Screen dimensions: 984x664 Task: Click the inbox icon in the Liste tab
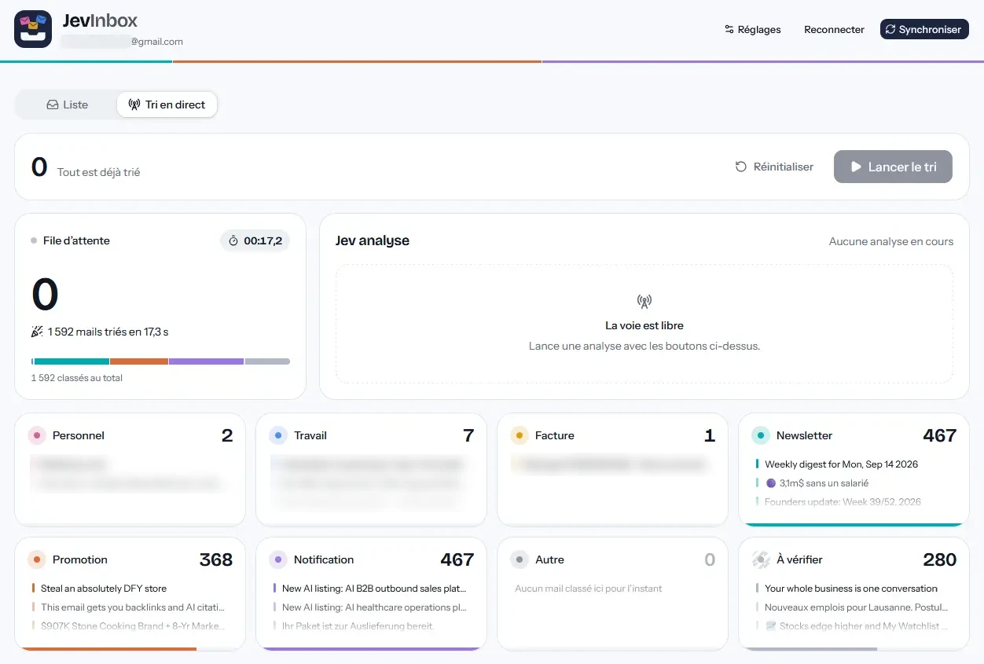coord(53,105)
